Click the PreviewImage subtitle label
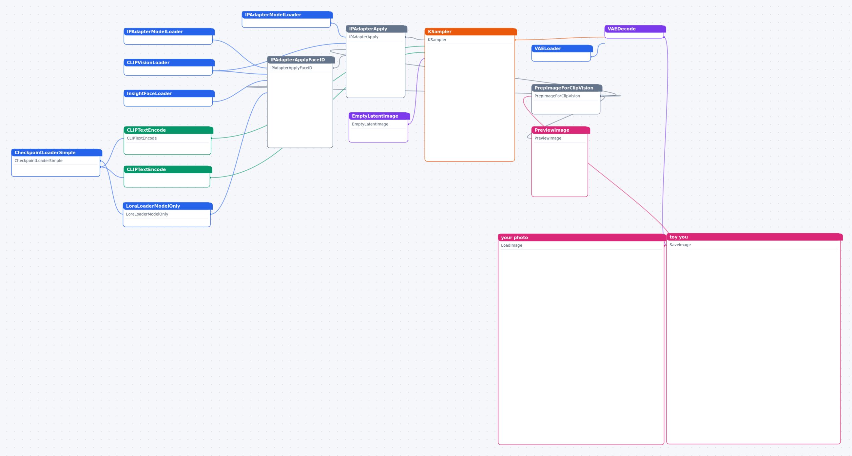 coord(548,138)
